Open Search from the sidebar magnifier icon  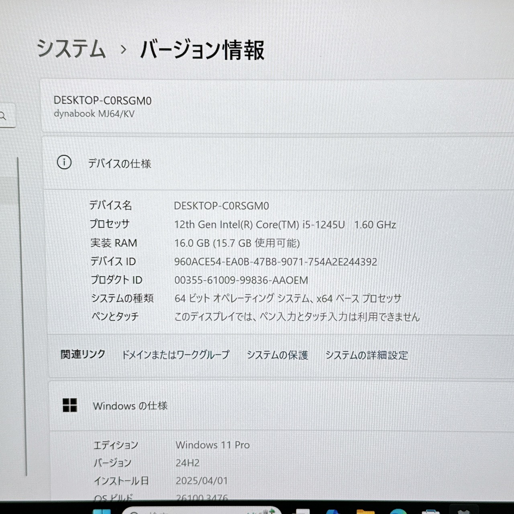(x=4, y=116)
